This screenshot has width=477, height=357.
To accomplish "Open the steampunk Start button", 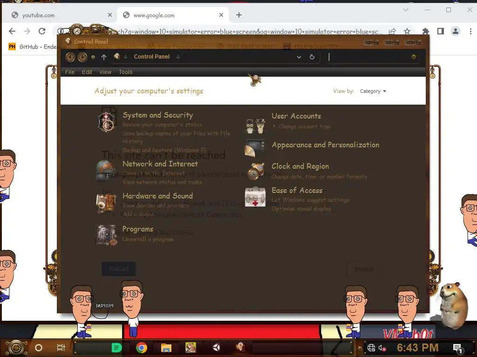I will [x=16, y=348].
